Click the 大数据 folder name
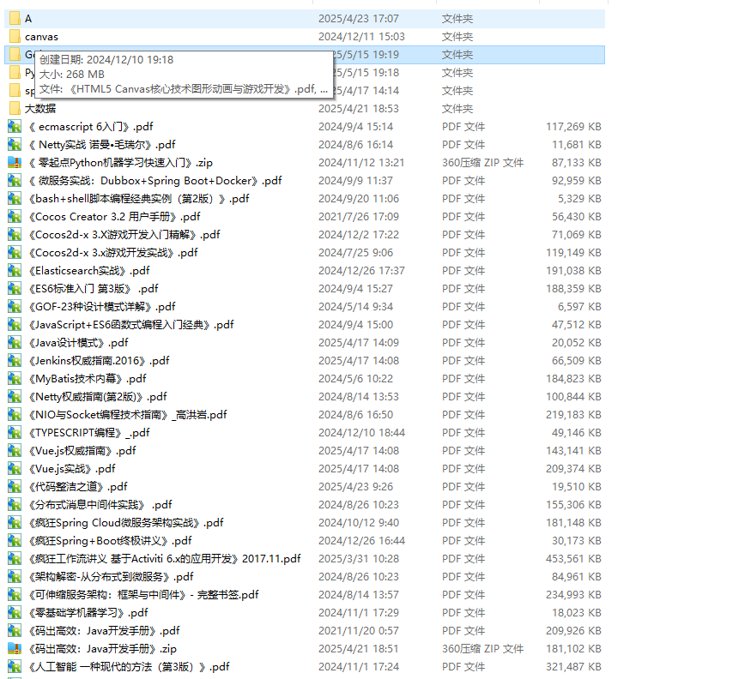 tap(40, 109)
